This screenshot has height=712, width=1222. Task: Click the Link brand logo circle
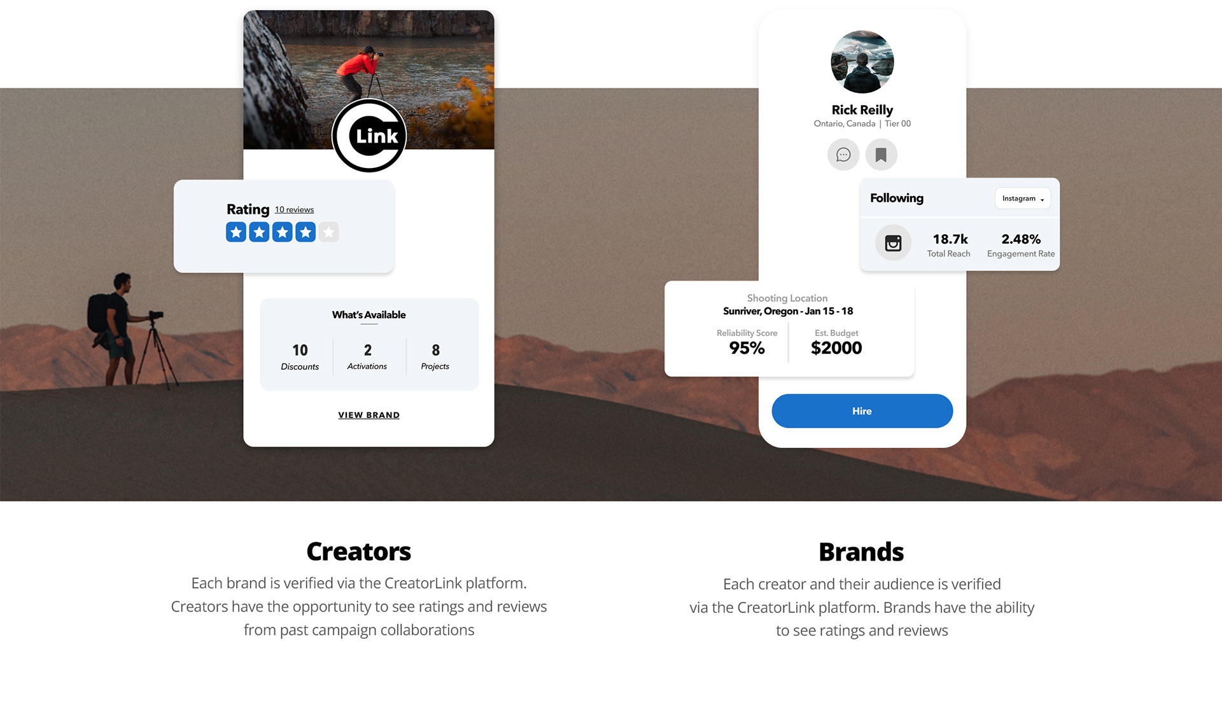pos(369,135)
